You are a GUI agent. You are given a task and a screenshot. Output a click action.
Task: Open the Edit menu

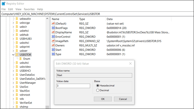point(10,9)
